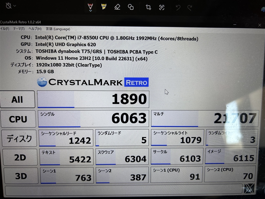Click the マルチ CPU score 21707
Screen dimensions: 265x199
(x=205, y=118)
